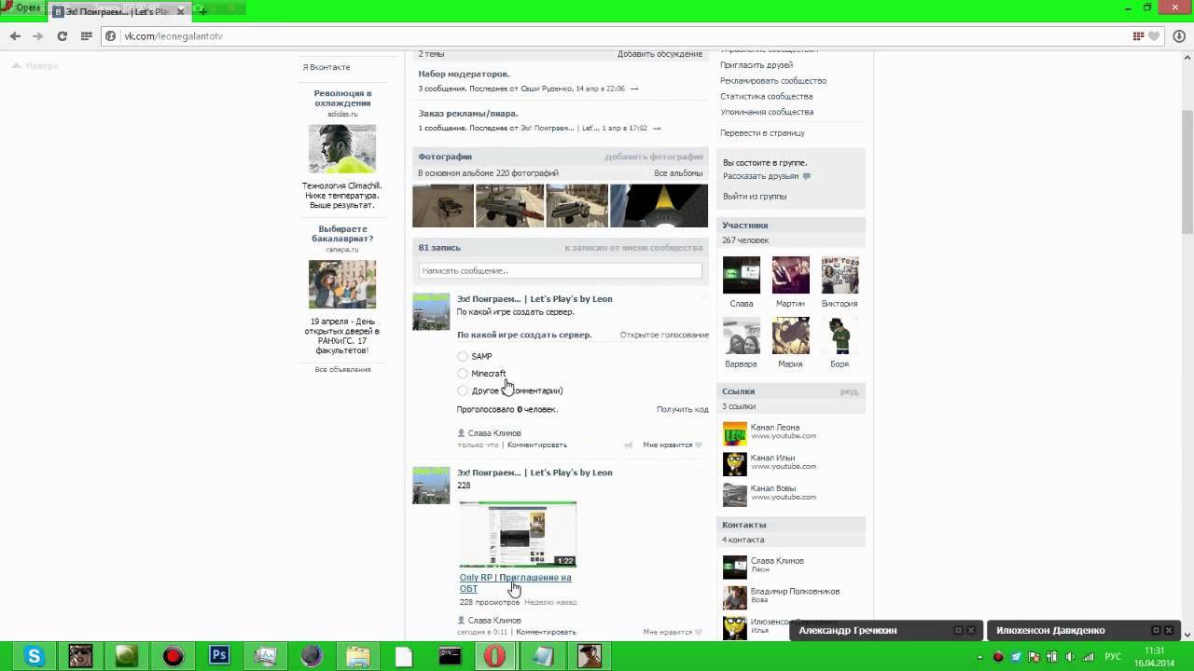Click Выйти из группы
The width and height of the screenshot is (1194, 671).
(755, 197)
